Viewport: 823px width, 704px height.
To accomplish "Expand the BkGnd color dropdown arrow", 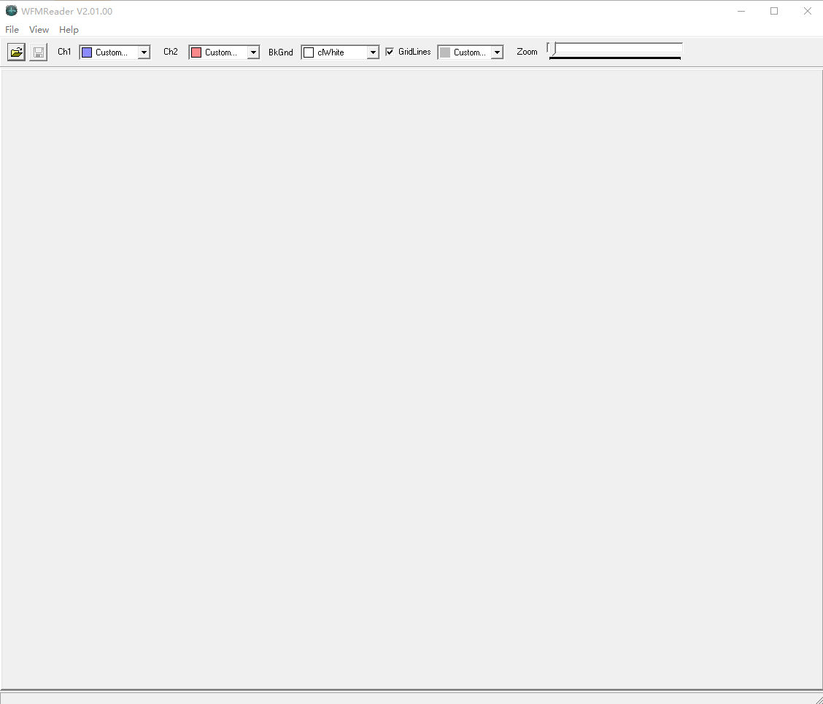I will tap(373, 52).
